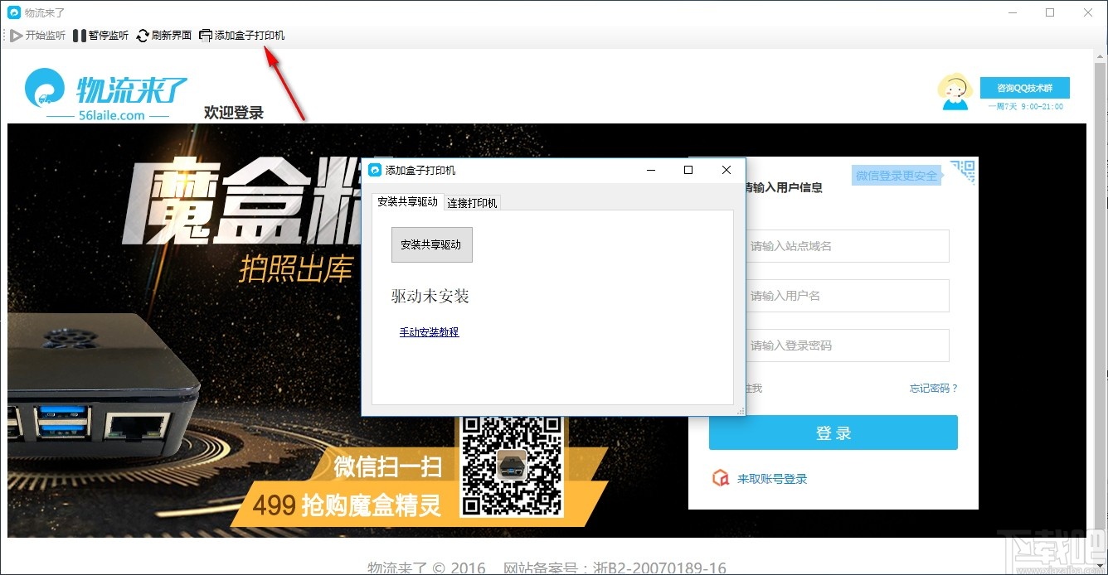The image size is (1108, 575).
Task: Switch to the 连接打印机 tab
Action: point(472,203)
